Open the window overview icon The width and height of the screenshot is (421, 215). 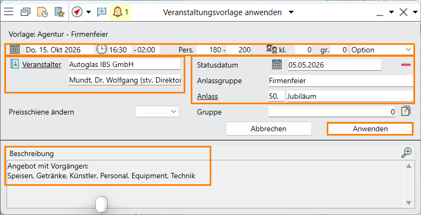click(x=25, y=12)
